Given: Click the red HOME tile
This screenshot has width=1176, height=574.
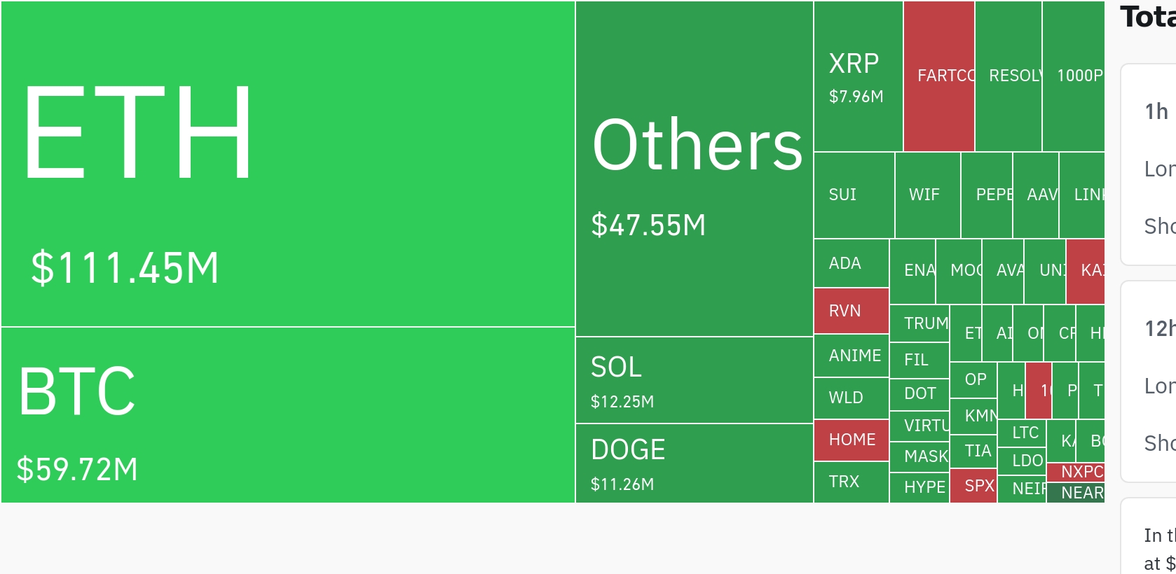Looking at the screenshot, I should tap(852, 440).
